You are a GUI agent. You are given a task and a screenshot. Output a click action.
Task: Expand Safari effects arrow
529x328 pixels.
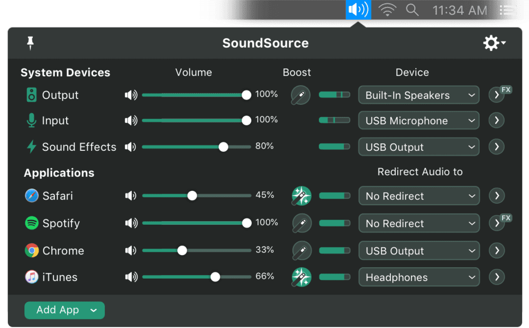pyautogui.click(x=497, y=196)
